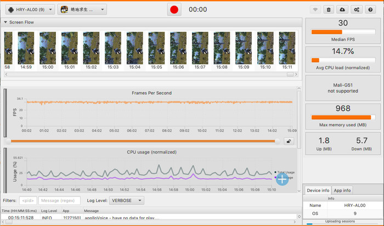Toggle the timeline lock icon
This screenshot has height=226, width=384.
289,141
